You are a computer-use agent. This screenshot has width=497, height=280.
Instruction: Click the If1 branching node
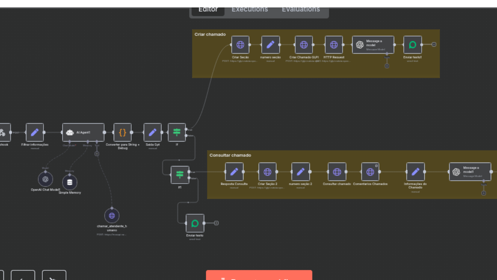pyautogui.click(x=180, y=175)
